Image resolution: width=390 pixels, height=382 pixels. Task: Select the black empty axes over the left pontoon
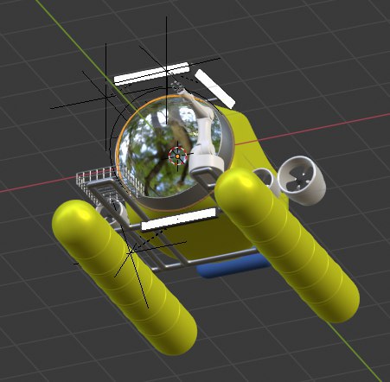click(131, 252)
